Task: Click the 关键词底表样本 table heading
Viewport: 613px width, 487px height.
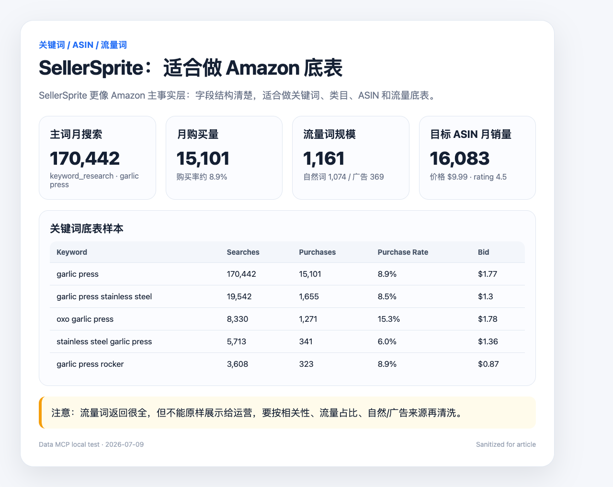Action: point(87,229)
